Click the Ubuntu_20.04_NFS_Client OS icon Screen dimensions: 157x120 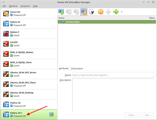6,84
